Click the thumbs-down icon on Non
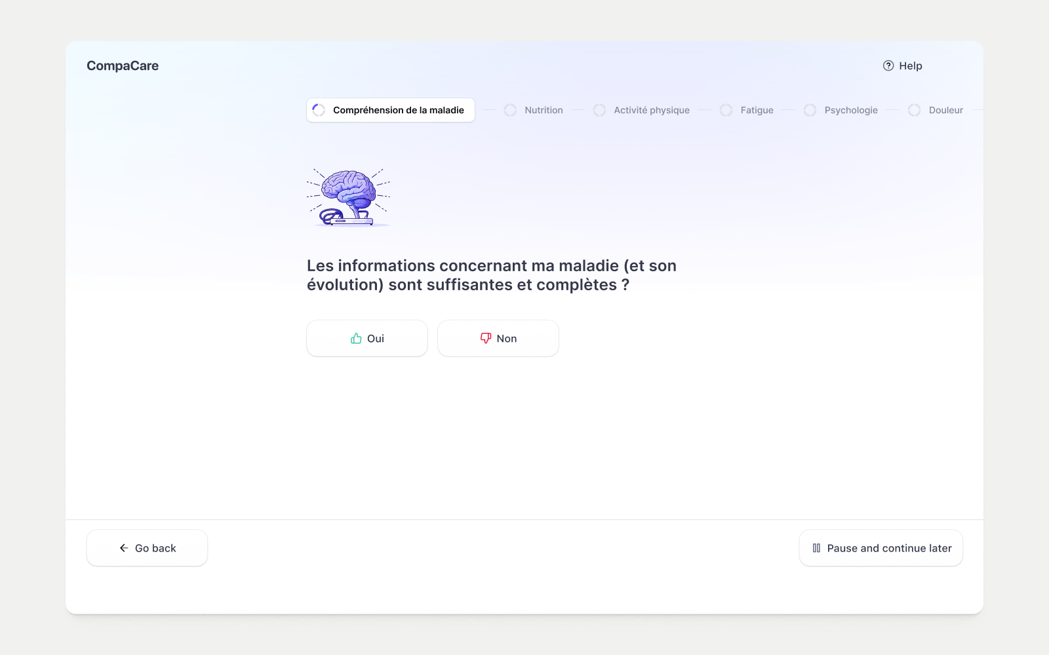Viewport: 1049px width, 655px height. [x=486, y=339]
